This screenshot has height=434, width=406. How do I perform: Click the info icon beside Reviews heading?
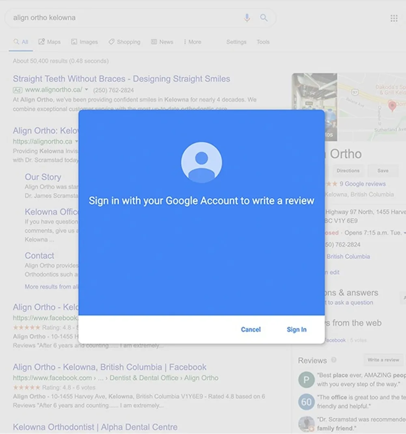click(334, 360)
